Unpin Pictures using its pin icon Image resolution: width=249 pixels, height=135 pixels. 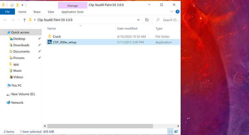click(40, 58)
